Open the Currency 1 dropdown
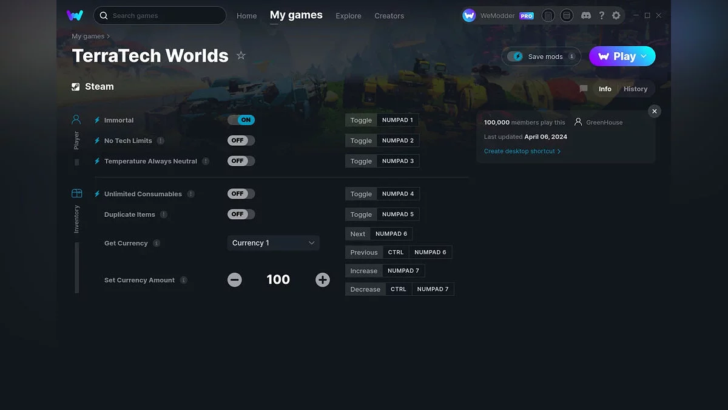 (273, 242)
